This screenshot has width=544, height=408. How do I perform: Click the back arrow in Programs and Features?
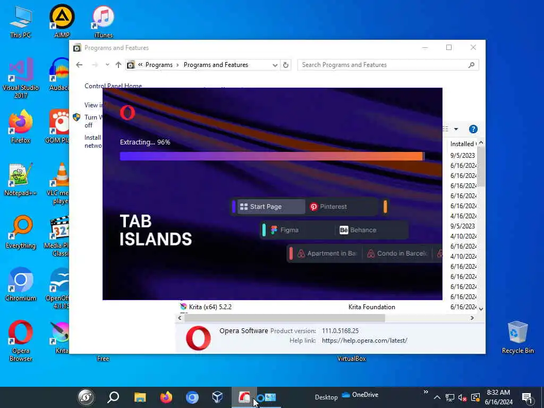click(x=79, y=65)
